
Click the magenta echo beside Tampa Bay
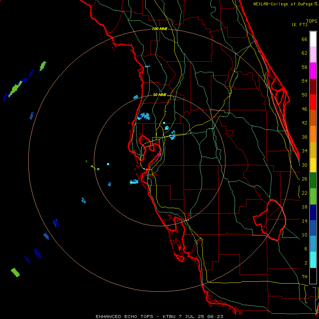click(159, 155)
